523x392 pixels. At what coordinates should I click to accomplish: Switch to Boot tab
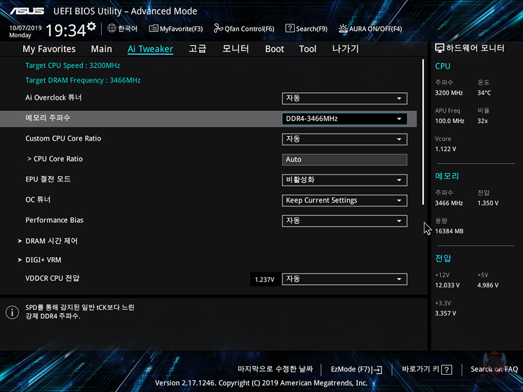click(x=275, y=49)
